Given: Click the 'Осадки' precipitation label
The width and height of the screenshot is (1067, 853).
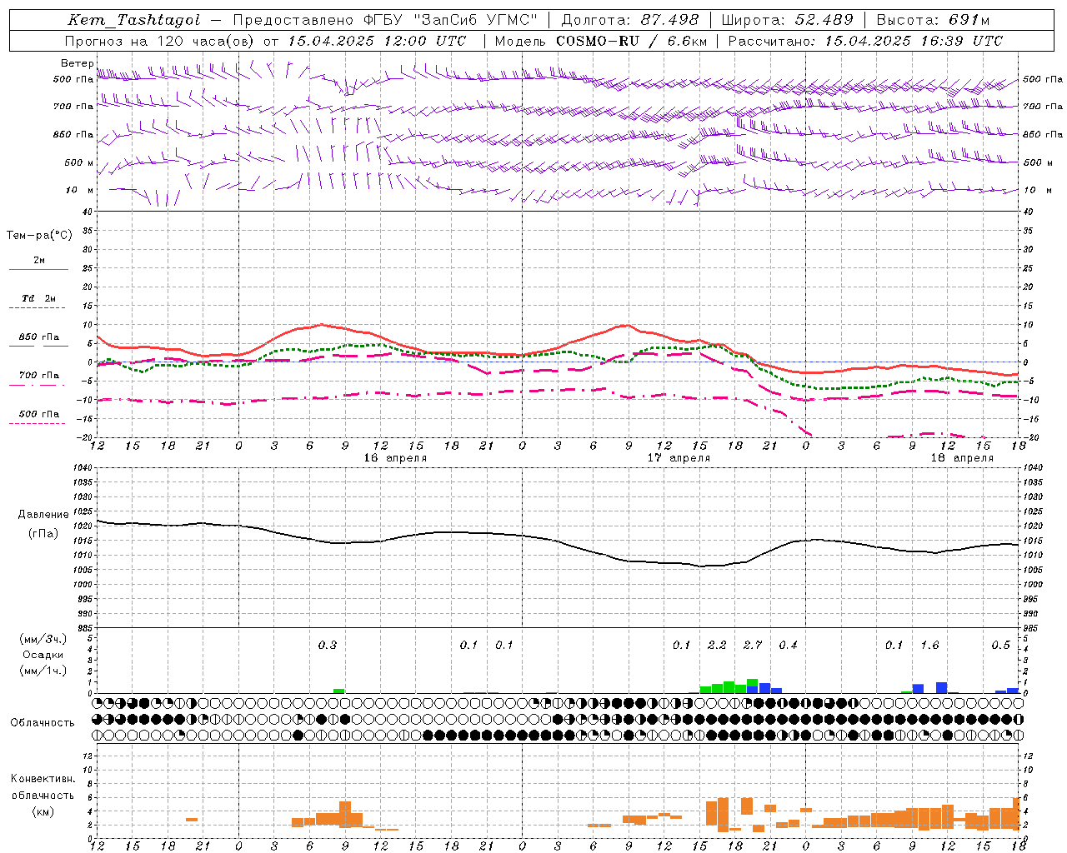Looking at the screenshot, I should pos(43,655).
